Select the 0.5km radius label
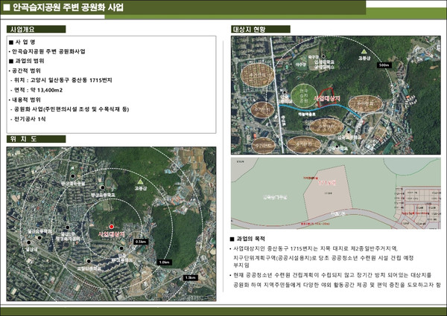 141,242
